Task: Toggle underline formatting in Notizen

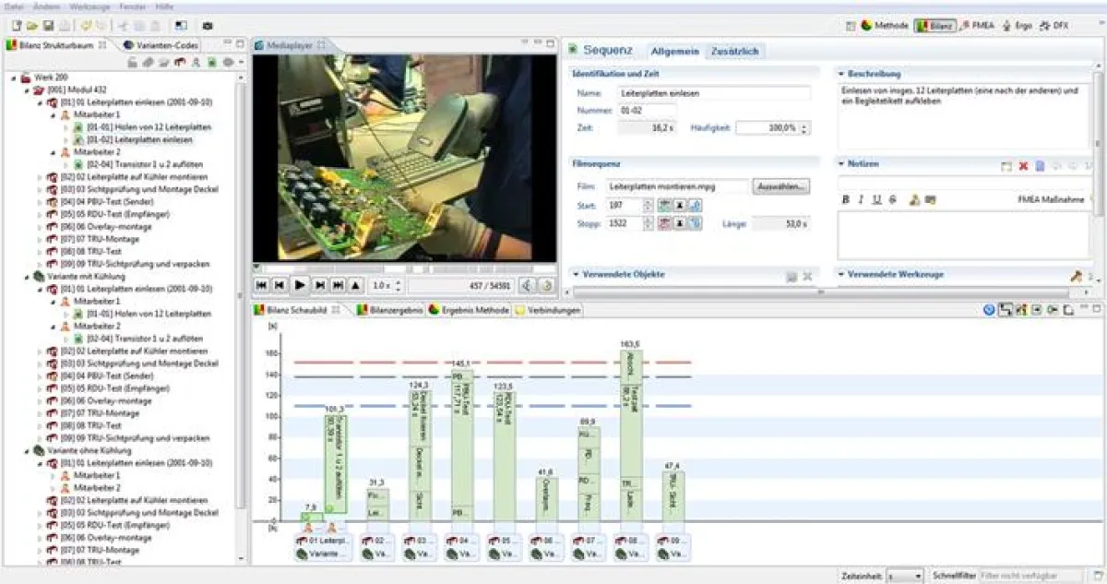Action: tap(876, 199)
